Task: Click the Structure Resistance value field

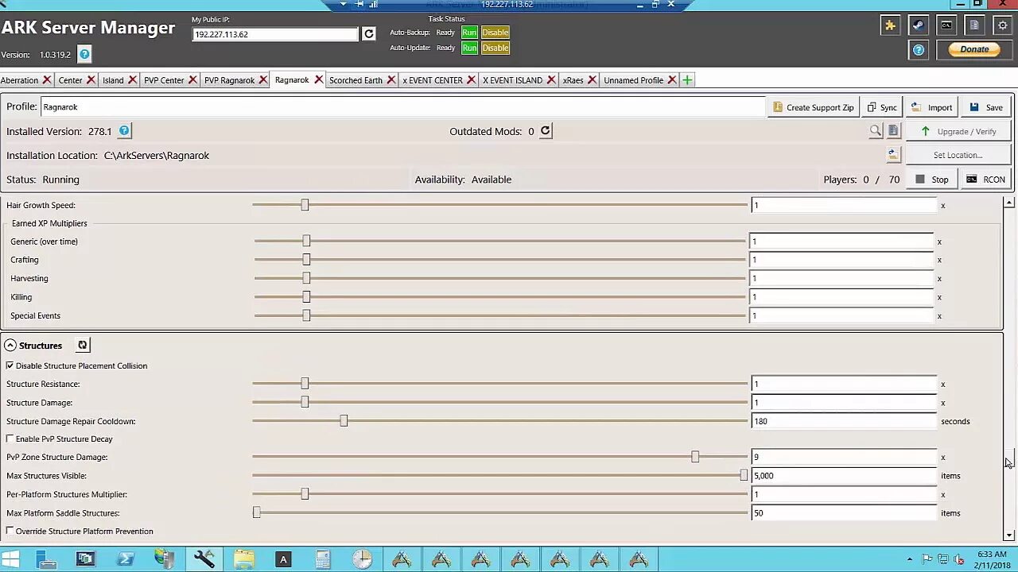Action: (844, 384)
